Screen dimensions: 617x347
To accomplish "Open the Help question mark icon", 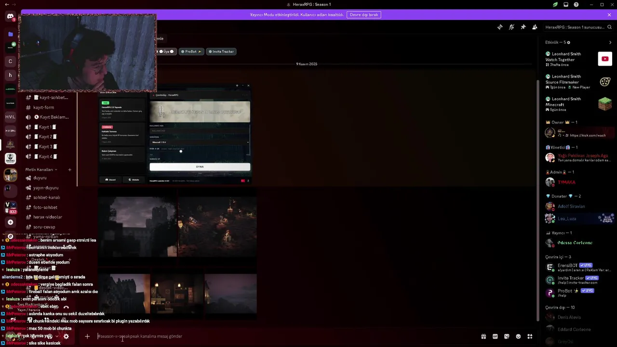I will pyautogui.click(x=576, y=4).
